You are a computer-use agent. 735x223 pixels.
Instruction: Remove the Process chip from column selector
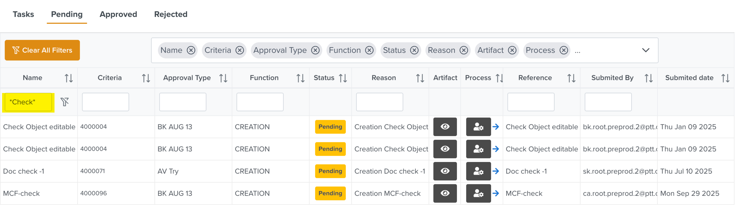tap(563, 50)
